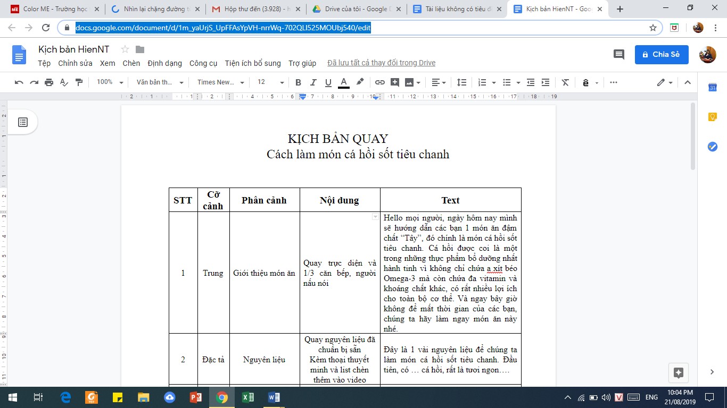
Task: Open the Định dạng menu
Action: pos(164,63)
